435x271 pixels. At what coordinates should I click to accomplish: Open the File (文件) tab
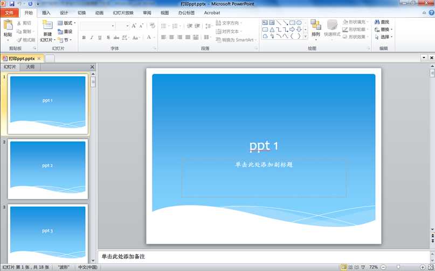[x=9, y=13]
